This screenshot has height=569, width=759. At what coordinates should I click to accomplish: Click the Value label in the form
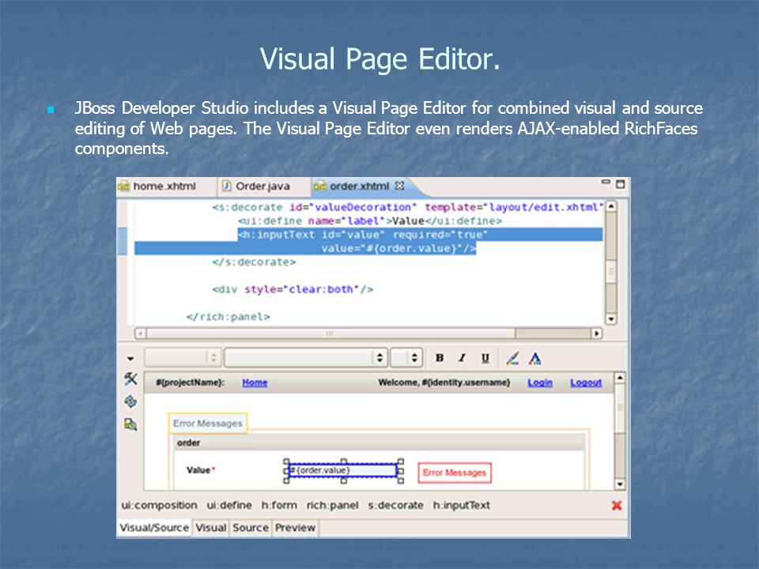click(198, 470)
